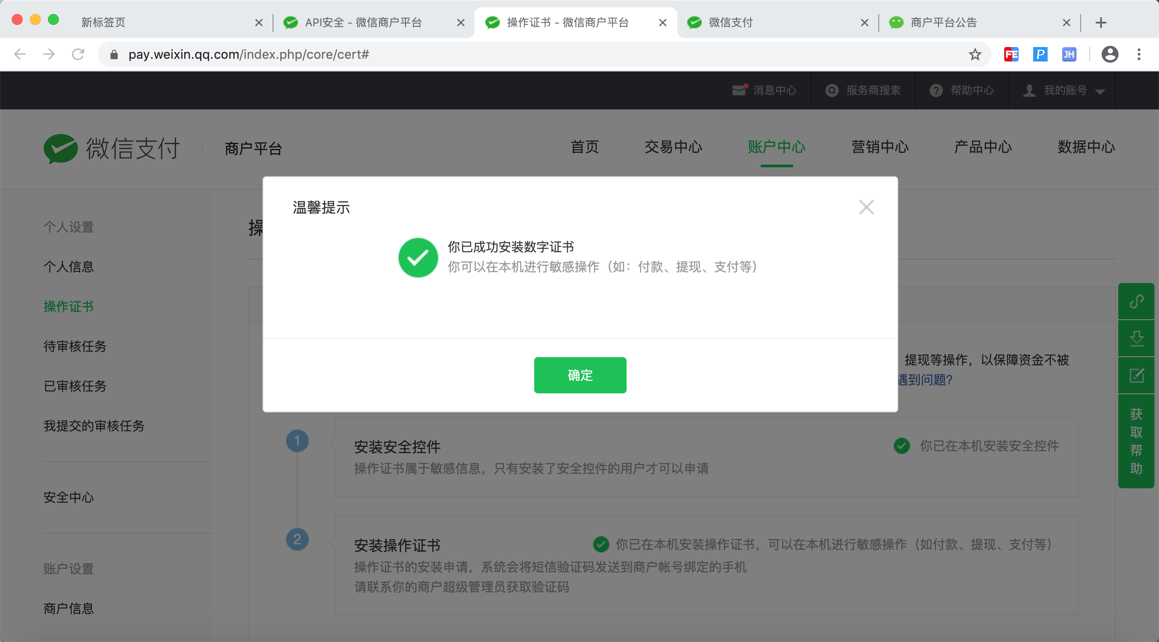Open the Chrome profile avatar icon
The height and width of the screenshot is (642, 1159).
(1110, 55)
